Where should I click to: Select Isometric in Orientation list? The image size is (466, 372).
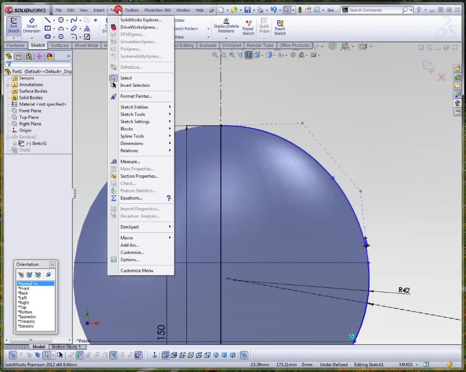pyautogui.click(x=36, y=317)
